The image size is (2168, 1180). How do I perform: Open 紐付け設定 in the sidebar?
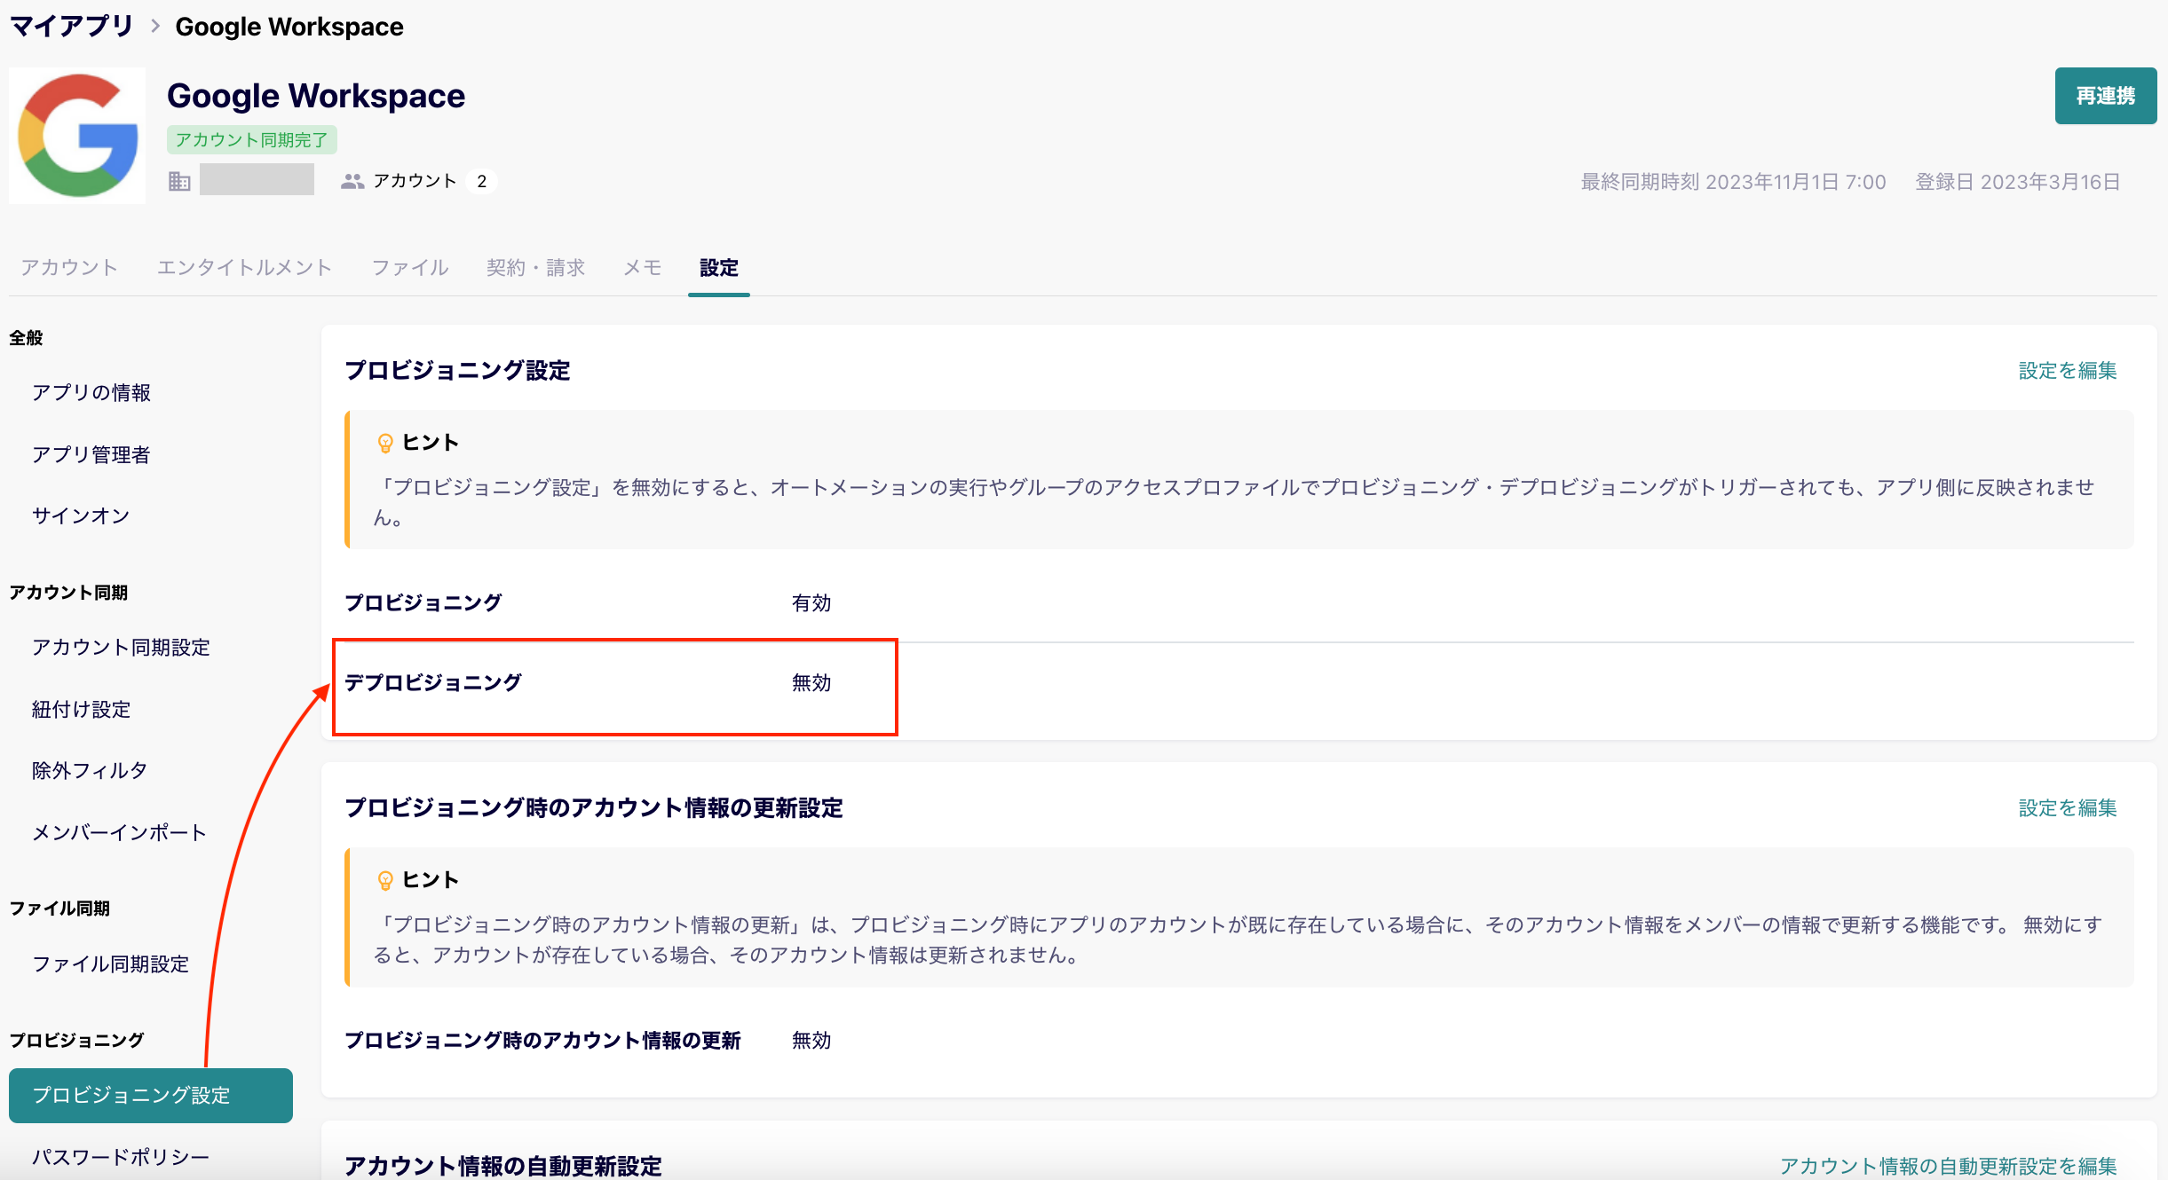pyautogui.click(x=82, y=709)
